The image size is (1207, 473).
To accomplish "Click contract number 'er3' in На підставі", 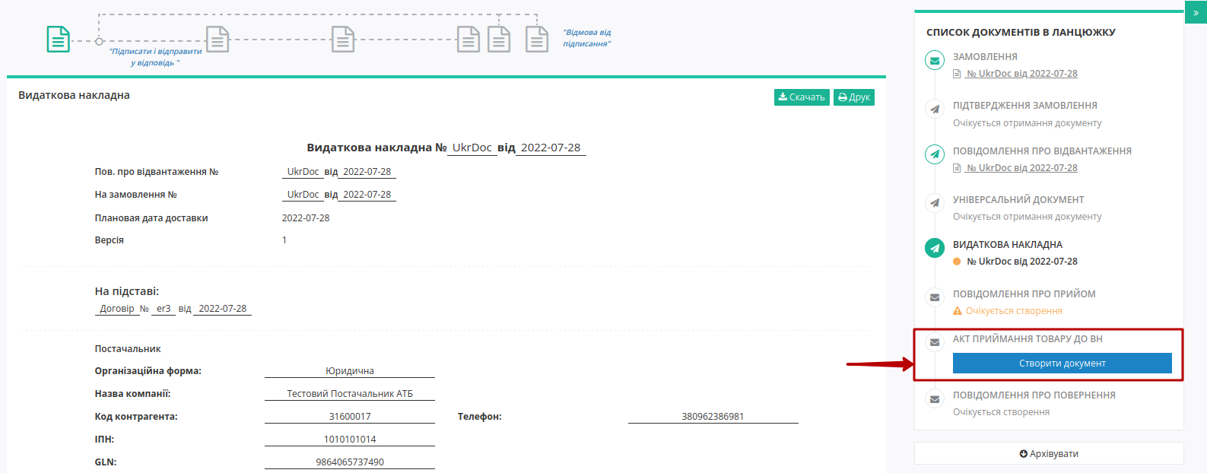I will click(x=164, y=309).
